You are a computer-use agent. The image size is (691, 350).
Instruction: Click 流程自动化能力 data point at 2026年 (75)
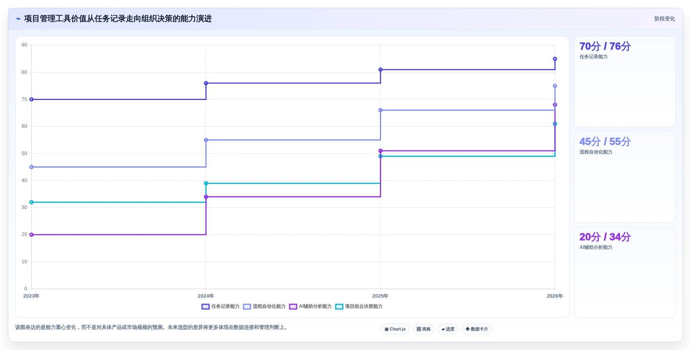555,86
